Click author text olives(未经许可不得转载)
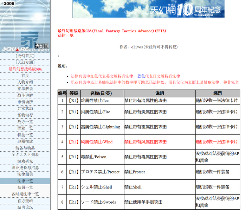Screen dimensions: 246x210 pos(154,47)
